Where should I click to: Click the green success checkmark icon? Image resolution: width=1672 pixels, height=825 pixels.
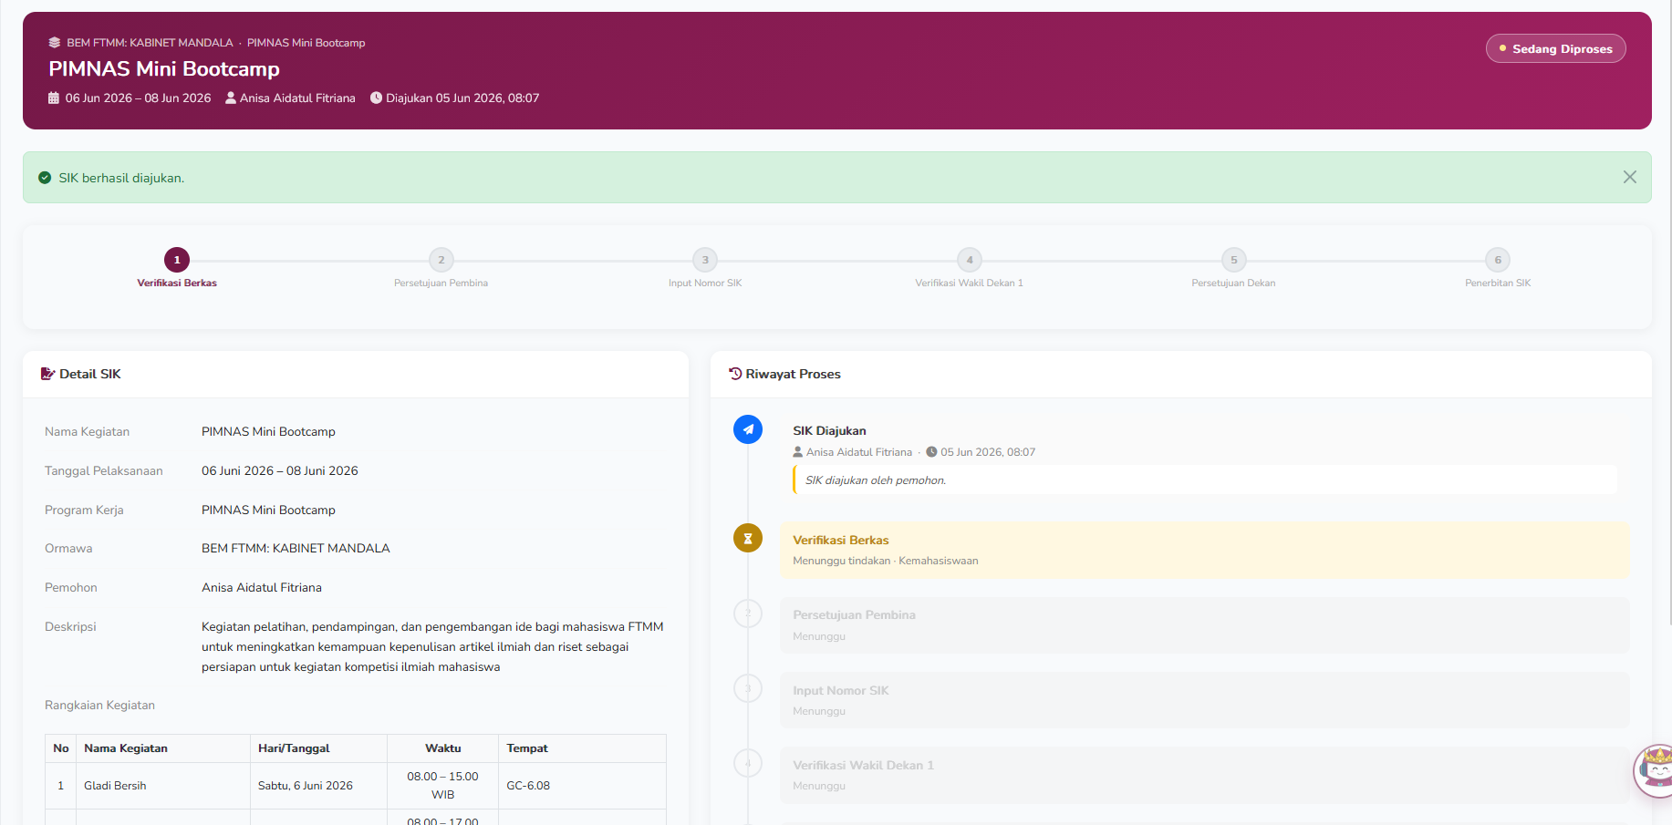coord(45,178)
